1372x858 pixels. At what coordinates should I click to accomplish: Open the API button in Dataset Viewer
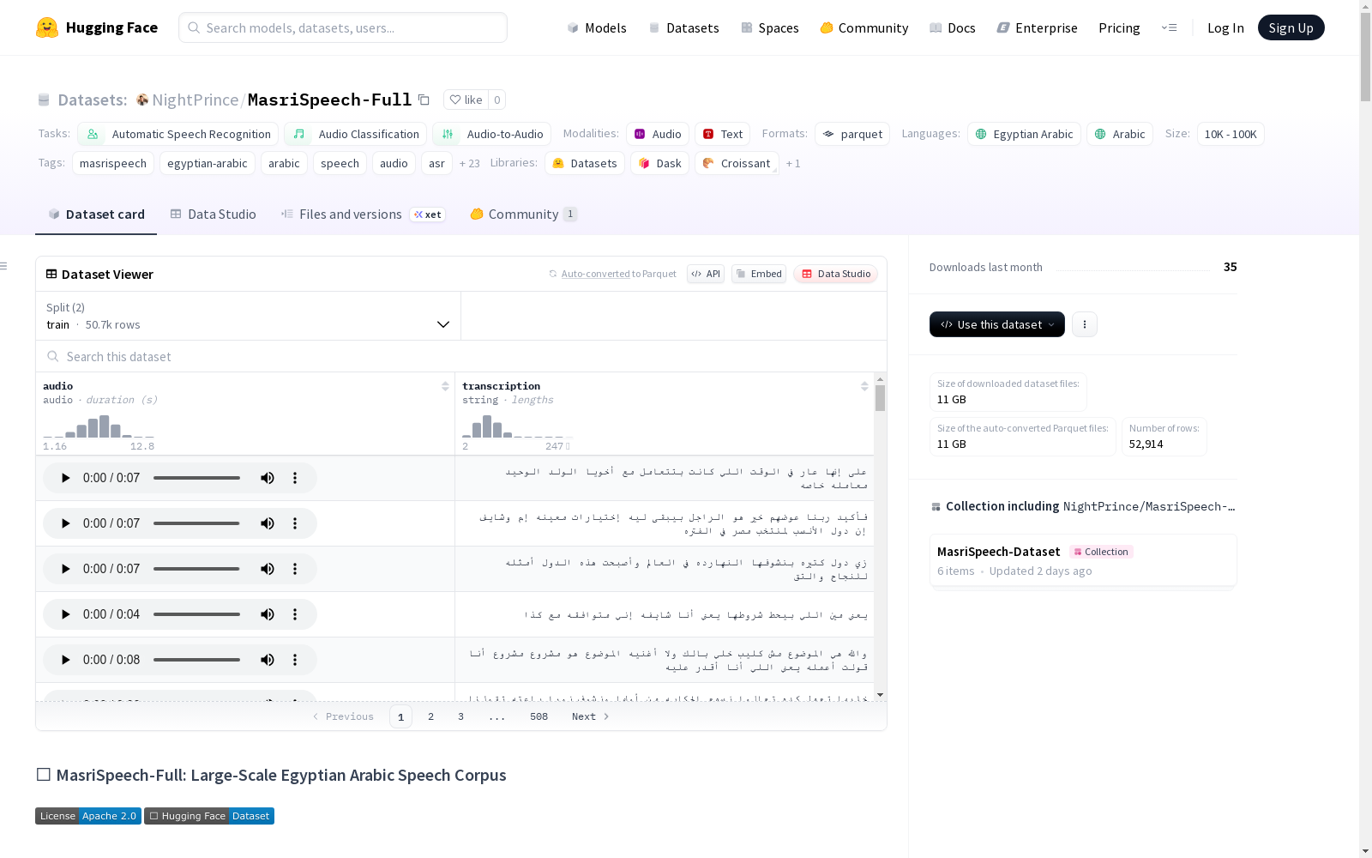(x=706, y=274)
